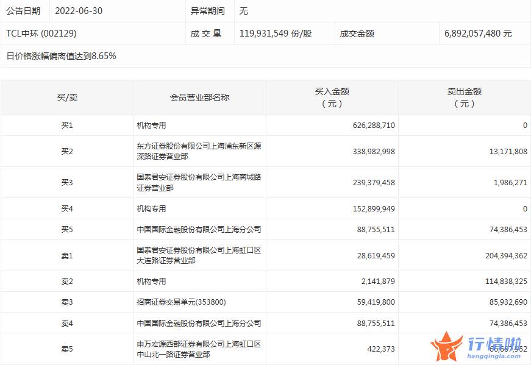This screenshot has height=365, width=531.
Task: Select buy amount 338,982,998
Action: coord(374,151)
